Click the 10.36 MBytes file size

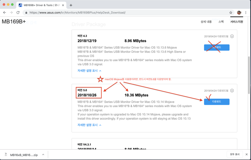[136, 95]
